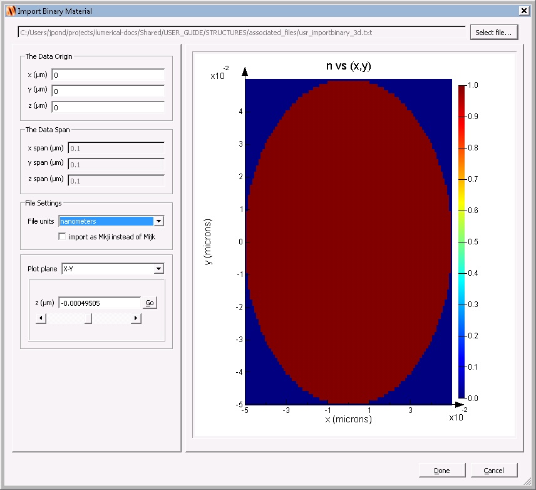Click the slider right arrow
Viewport: 536px width, 490px height.
(136, 318)
